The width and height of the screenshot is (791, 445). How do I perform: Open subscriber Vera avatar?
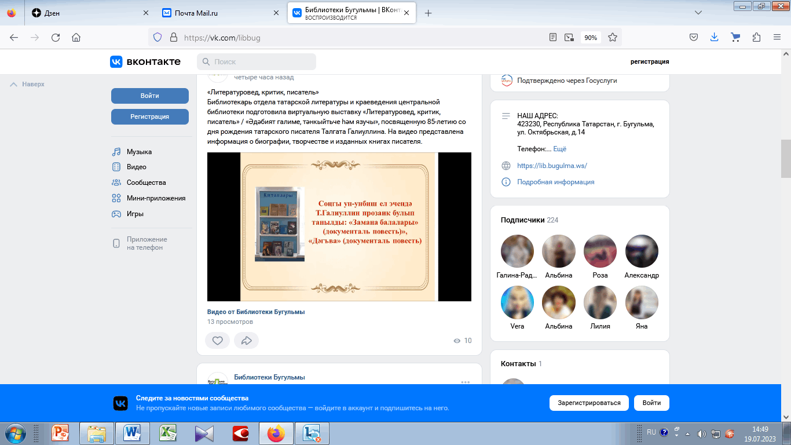pos(517,302)
